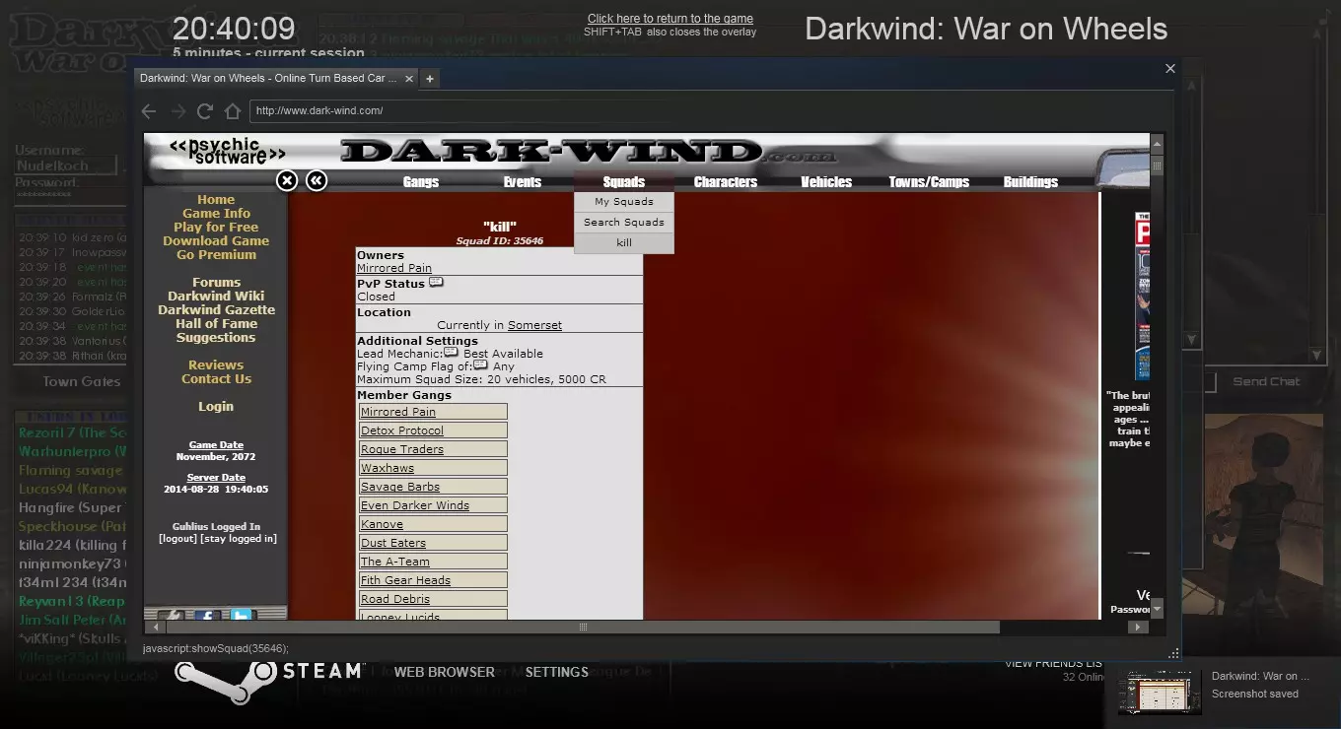Open the Game Info link

pyautogui.click(x=216, y=214)
